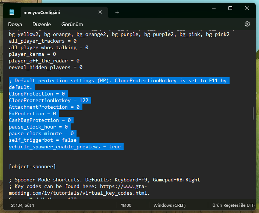259x213 pixels.
Task: Click the %100 zoom level in status bar
Action: click(126, 205)
